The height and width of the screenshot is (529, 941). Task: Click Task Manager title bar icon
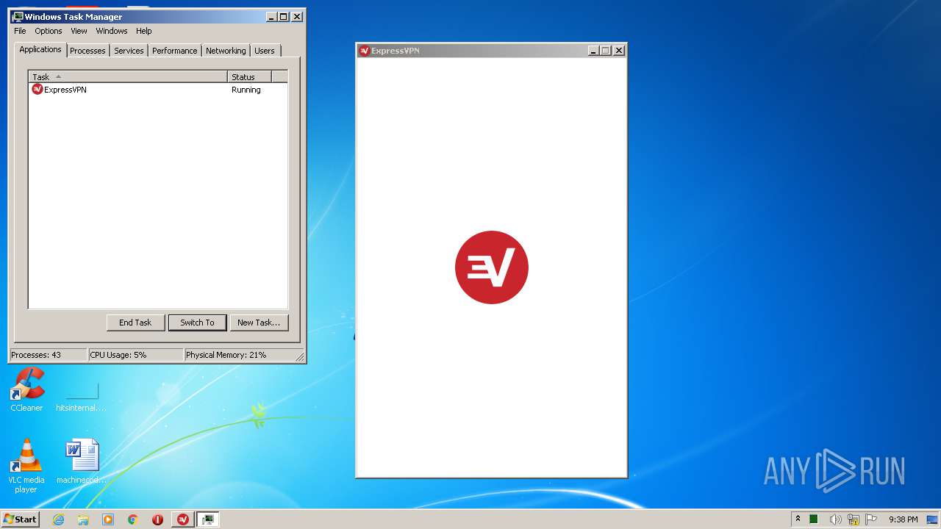point(18,16)
